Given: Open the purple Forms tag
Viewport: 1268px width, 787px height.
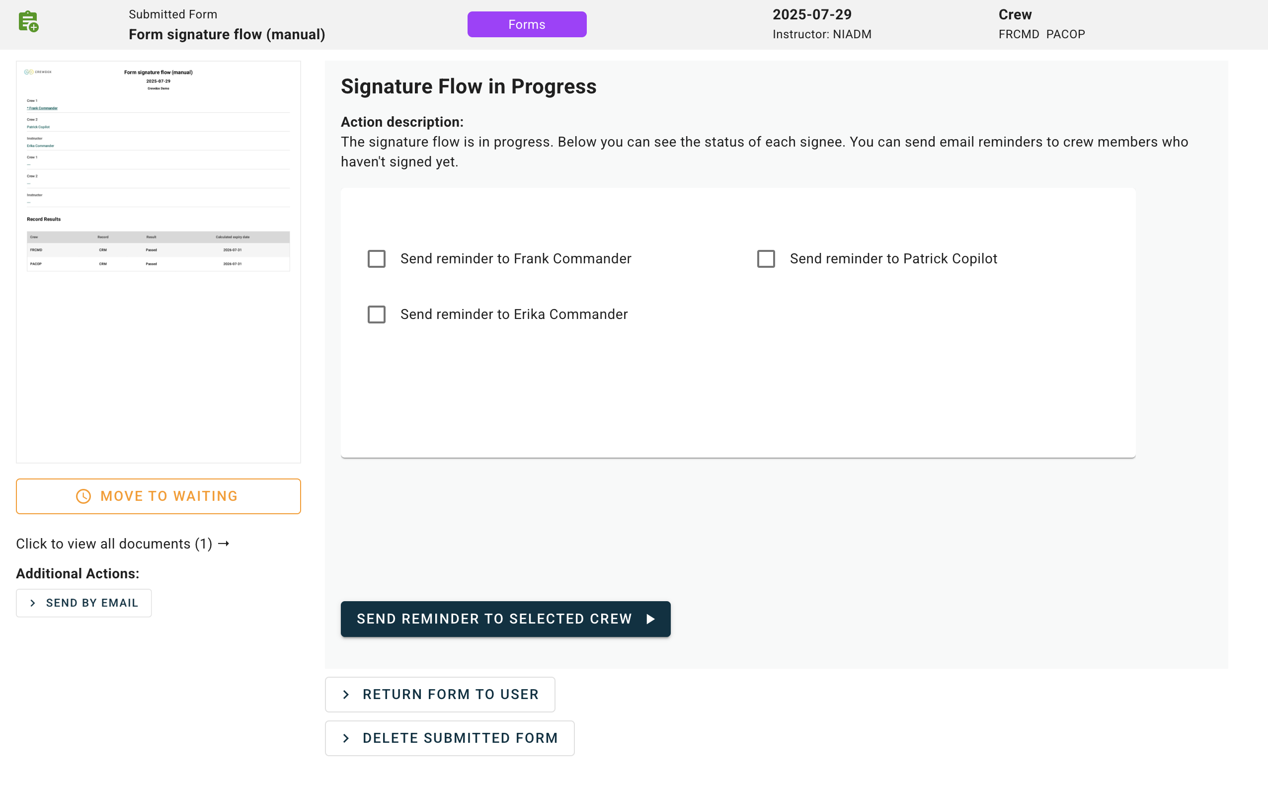Looking at the screenshot, I should [x=526, y=24].
